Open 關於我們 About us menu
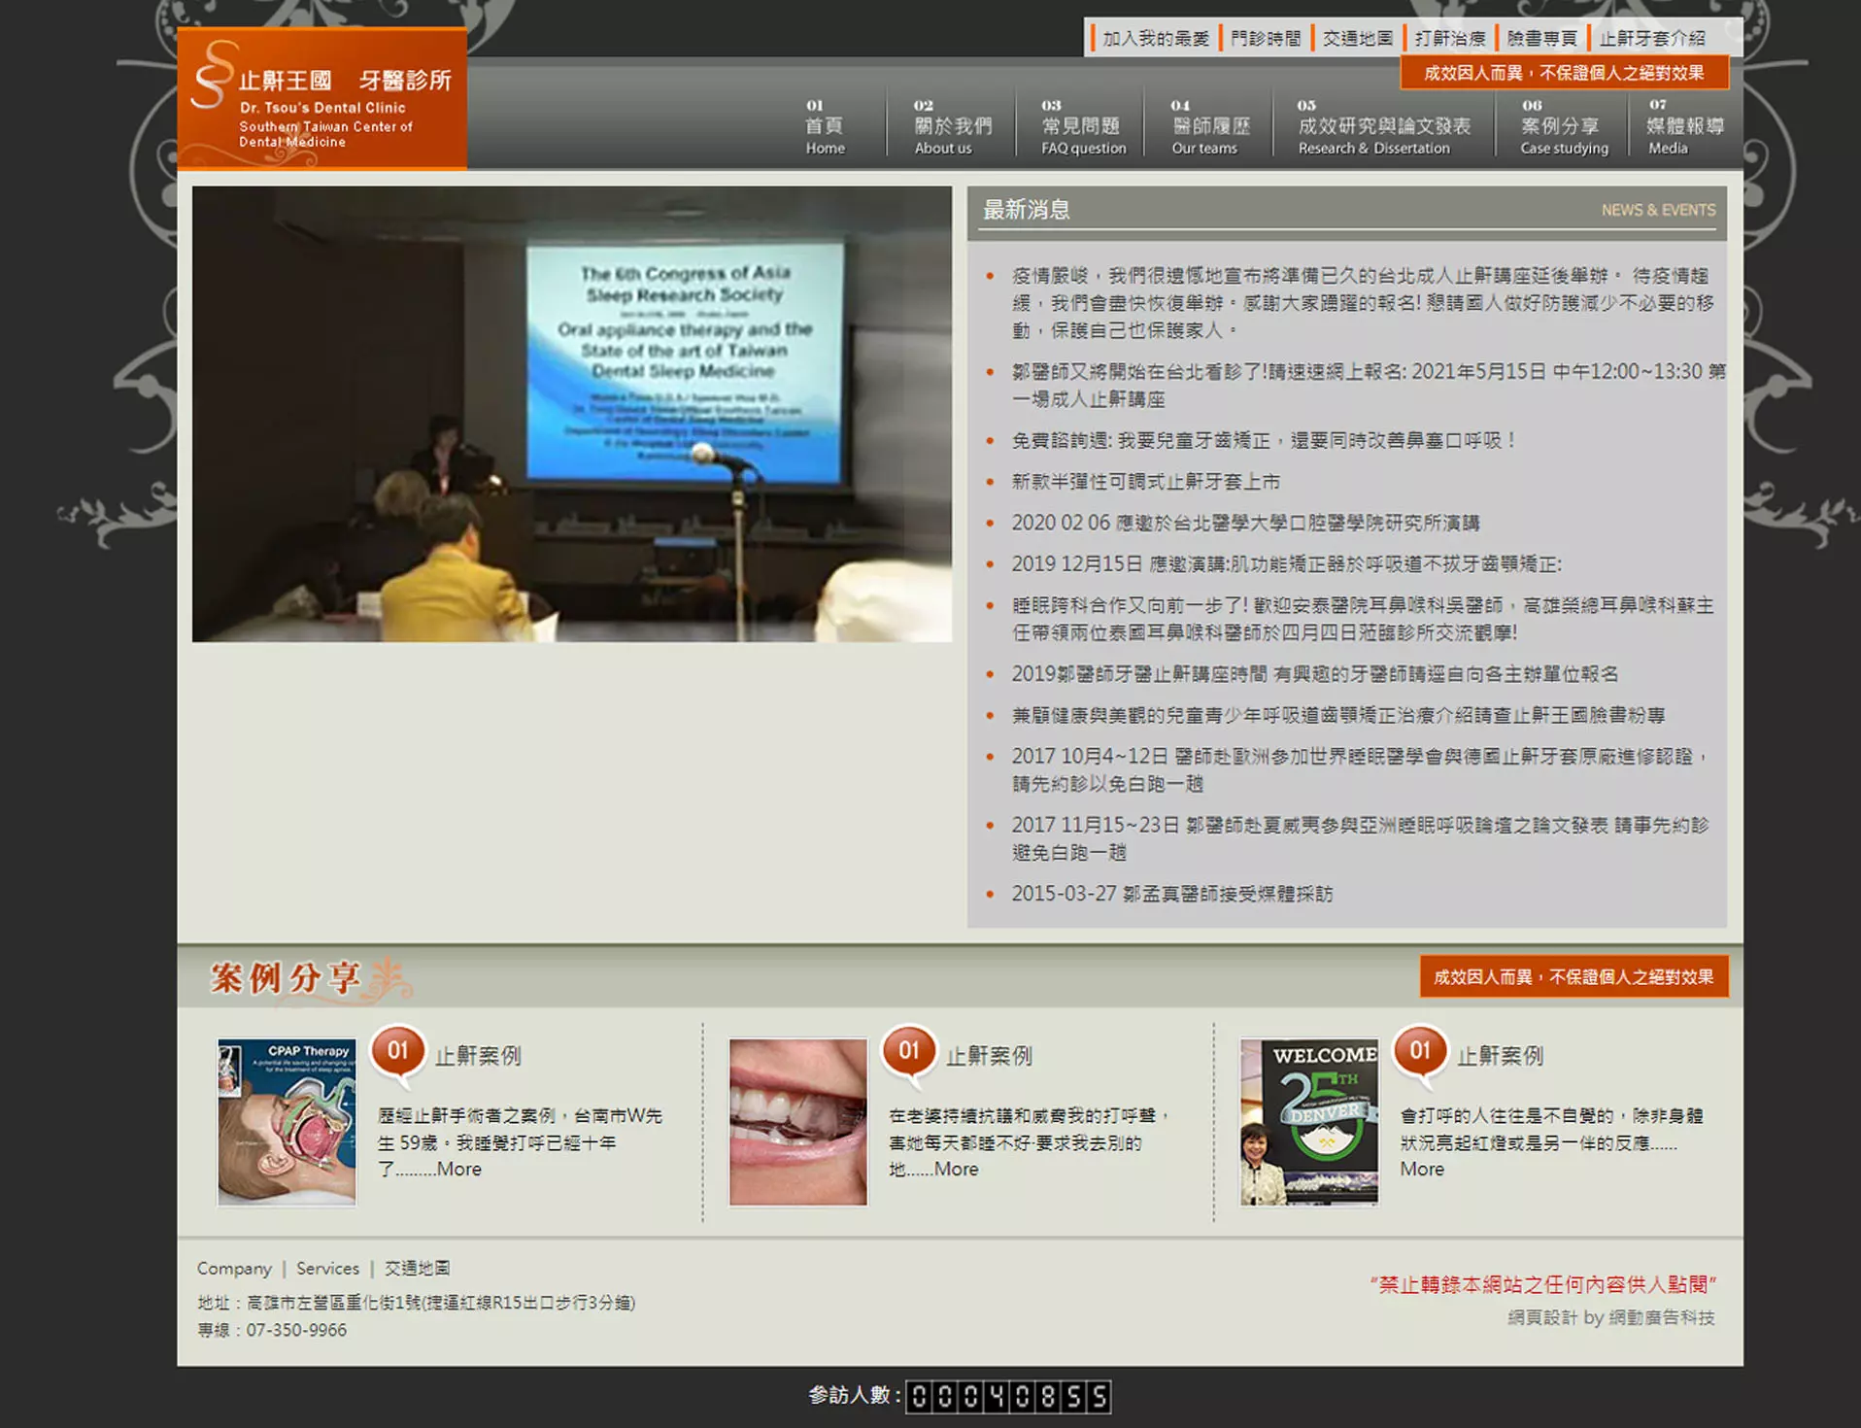 952,126
